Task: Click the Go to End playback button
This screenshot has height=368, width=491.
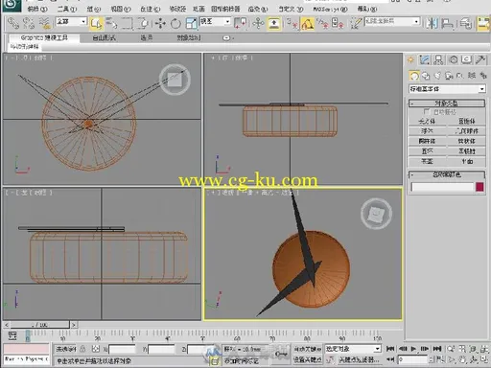Action: tap(437, 349)
